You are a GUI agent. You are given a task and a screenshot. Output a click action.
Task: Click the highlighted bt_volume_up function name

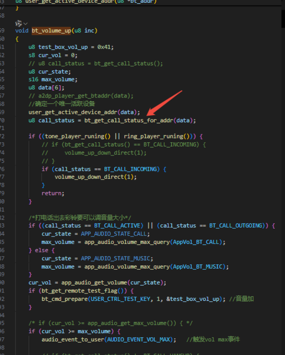pos(51,31)
